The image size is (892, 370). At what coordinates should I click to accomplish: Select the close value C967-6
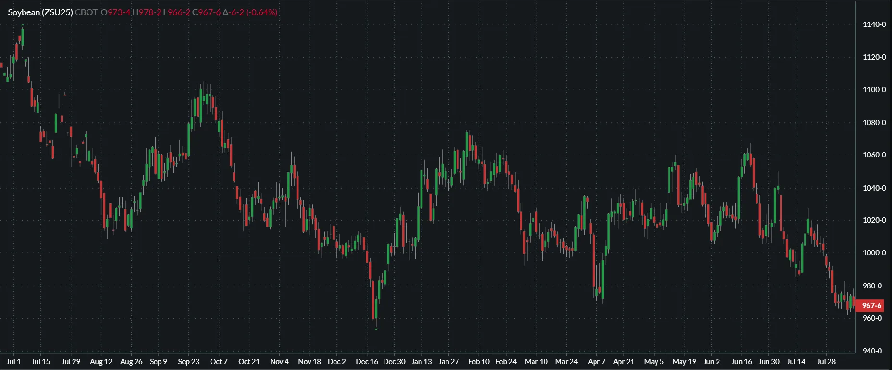coord(206,12)
